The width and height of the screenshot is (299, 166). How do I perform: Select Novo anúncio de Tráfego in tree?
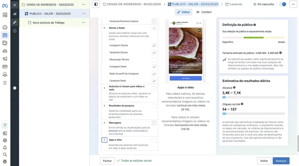48,23
